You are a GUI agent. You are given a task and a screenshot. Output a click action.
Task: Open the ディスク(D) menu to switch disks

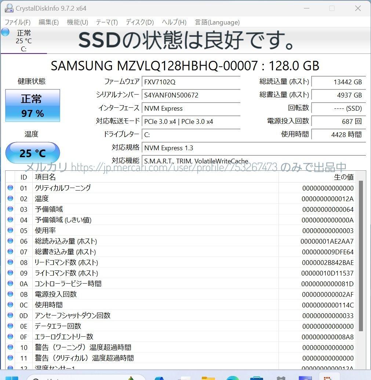tap(139, 22)
